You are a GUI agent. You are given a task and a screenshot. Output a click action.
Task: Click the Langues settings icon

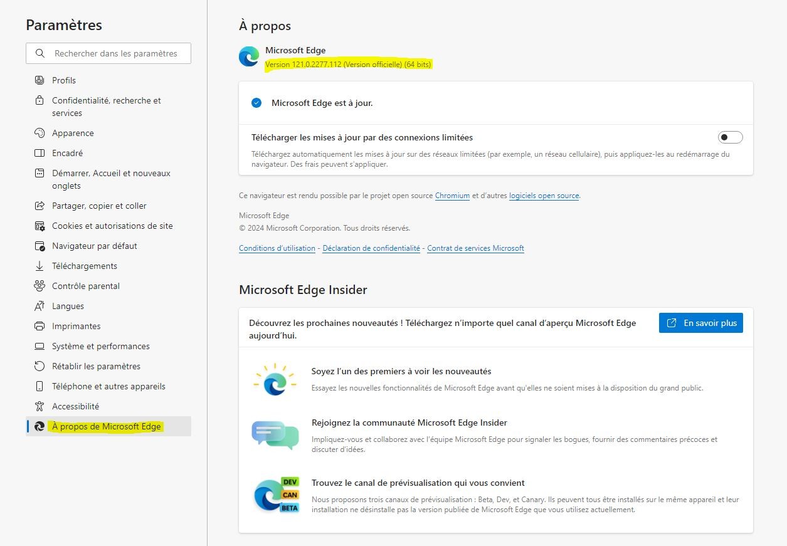(40, 306)
